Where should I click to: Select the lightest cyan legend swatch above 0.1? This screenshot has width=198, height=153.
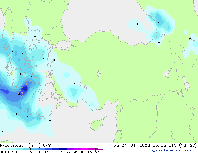point(5,149)
